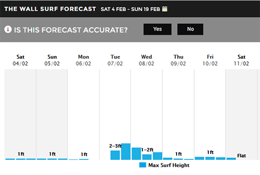This screenshot has width=260, height=175.
Task: Select the Thu 09/02 day header
Action: 178,60
